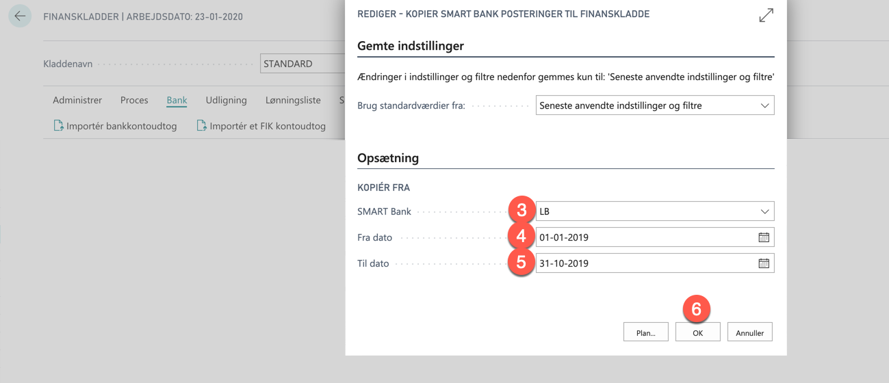The height and width of the screenshot is (383, 889).
Task: Click into the Til dato field
Action: coord(645,263)
